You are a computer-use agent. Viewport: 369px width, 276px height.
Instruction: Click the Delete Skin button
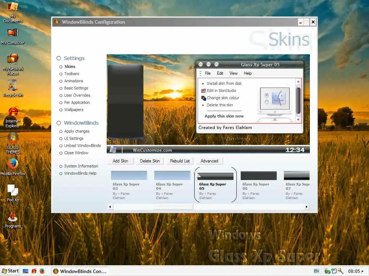click(x=150, y=161)
